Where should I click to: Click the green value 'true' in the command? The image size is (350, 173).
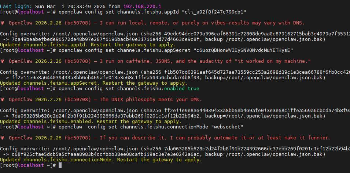(194, 88)
